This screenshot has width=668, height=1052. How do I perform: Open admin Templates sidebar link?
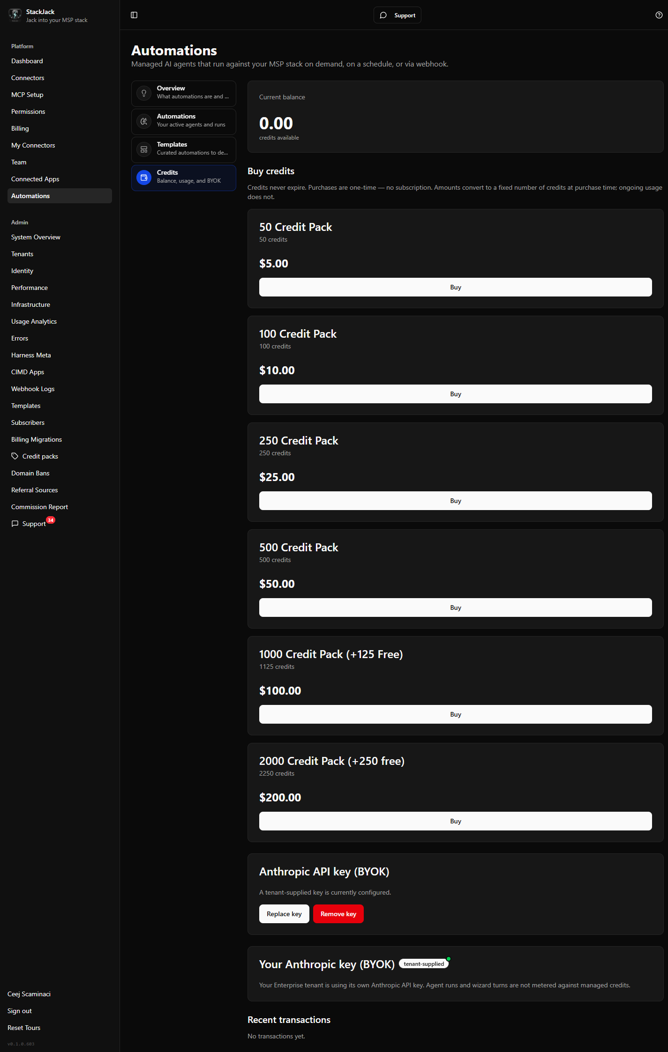60,406
